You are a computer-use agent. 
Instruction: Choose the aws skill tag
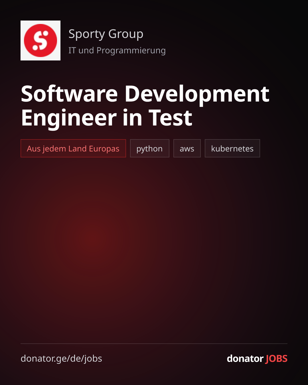click(187, 148)
